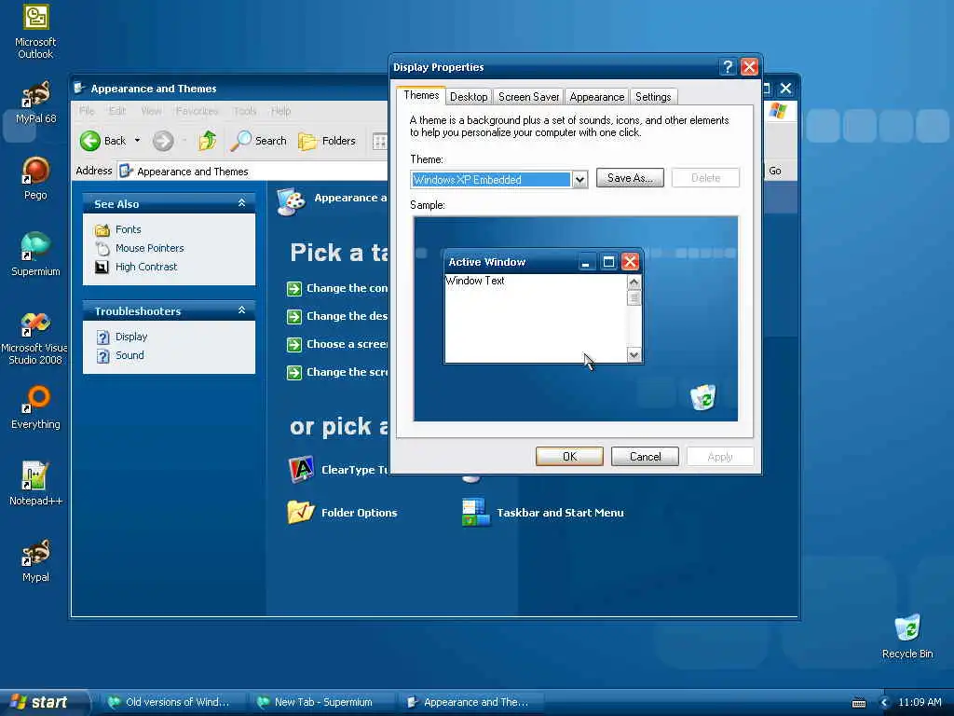The width and height of the screenshot is (954, 716).
Task: Click the Forward arrow in the Explorer toolbar
Action: click(163, 141)
